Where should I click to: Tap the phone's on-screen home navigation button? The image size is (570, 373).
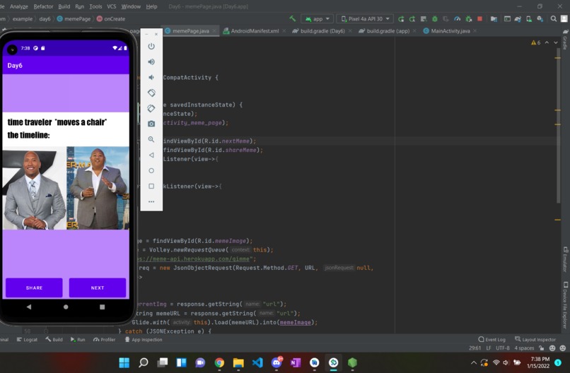tap(66, 307)
